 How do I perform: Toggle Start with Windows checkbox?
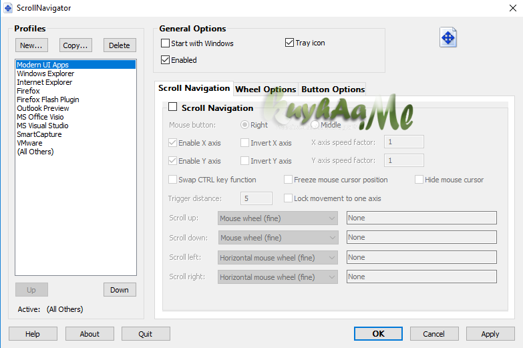tap(165, 43)
